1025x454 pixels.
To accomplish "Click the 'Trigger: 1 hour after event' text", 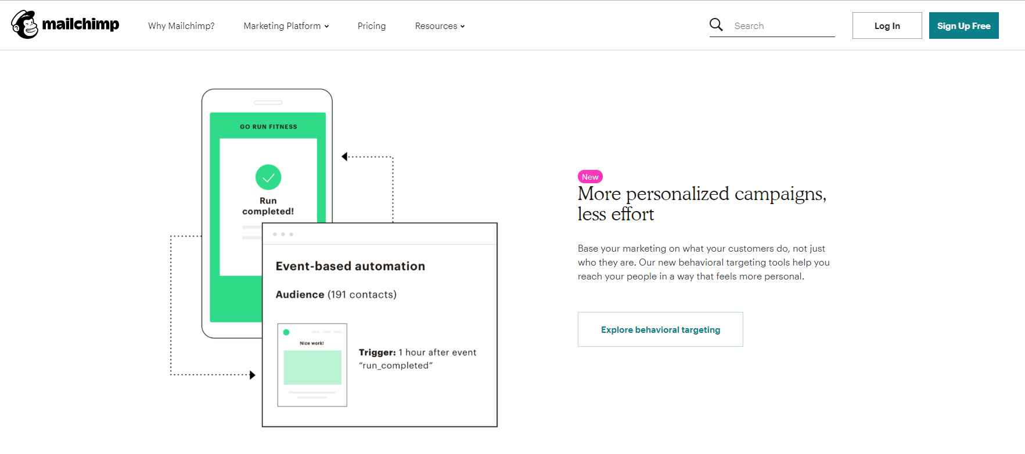I will [418, 353].
